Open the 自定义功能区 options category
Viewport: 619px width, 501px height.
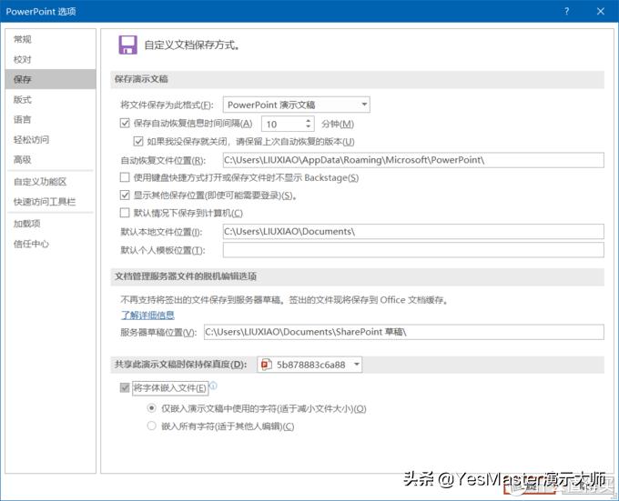pyautogui.click(x=51, y=182)
